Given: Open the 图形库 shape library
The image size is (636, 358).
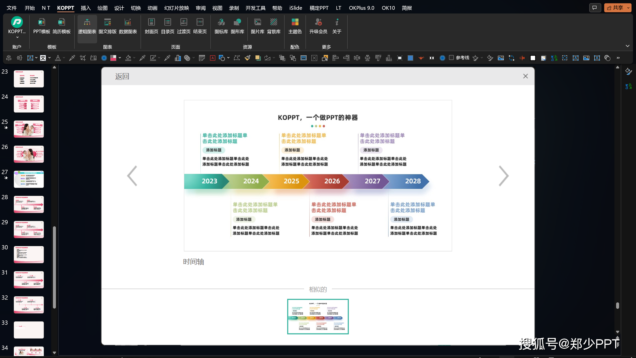Looking at the screenshot, I should 238,25.
